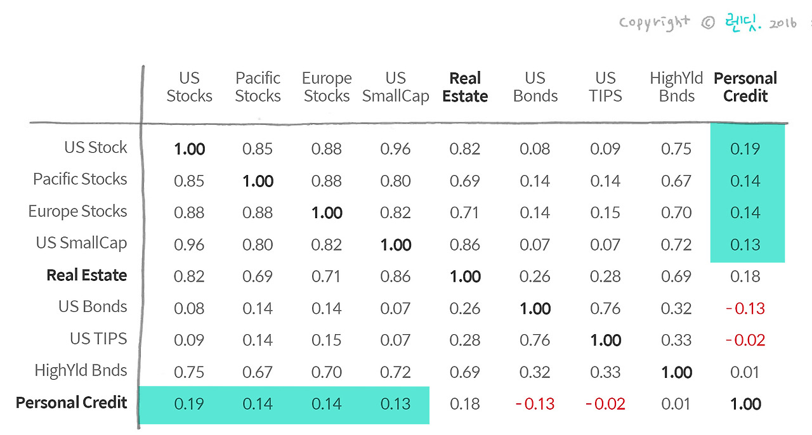Select the "Pacific Stocks" column header
Screen dimensions: 812x435
click(258, 88)
